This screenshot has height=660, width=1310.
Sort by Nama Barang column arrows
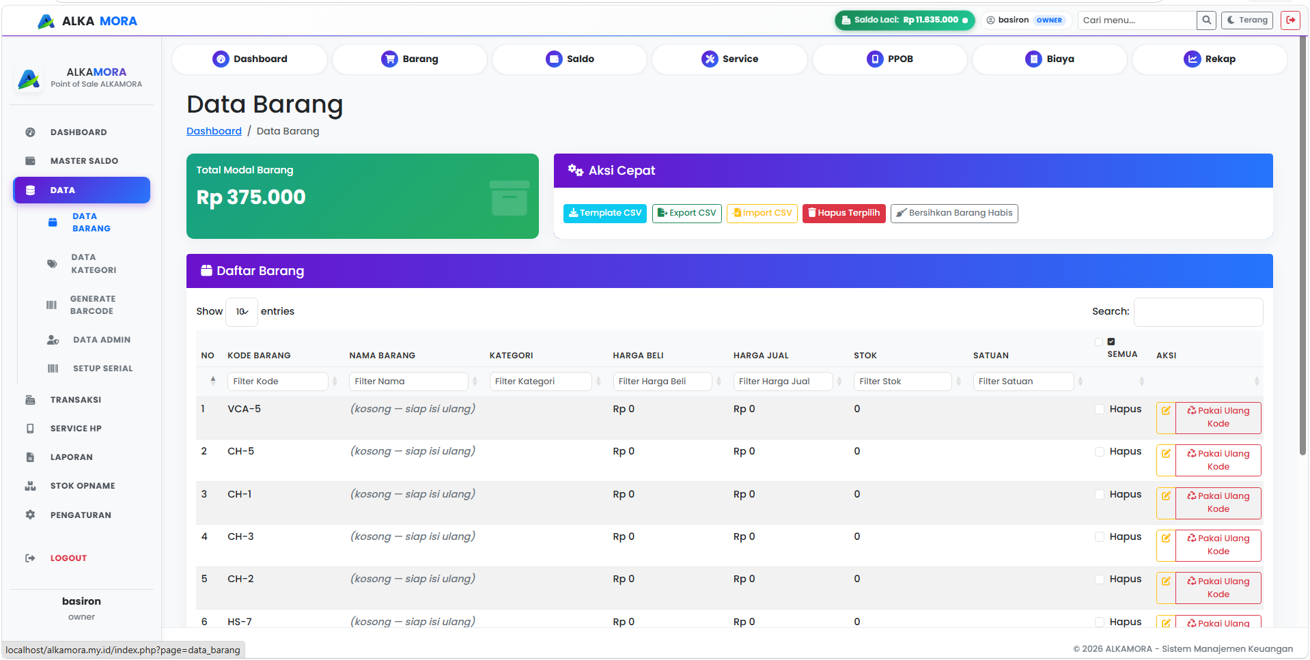click(x=475, y=382)
